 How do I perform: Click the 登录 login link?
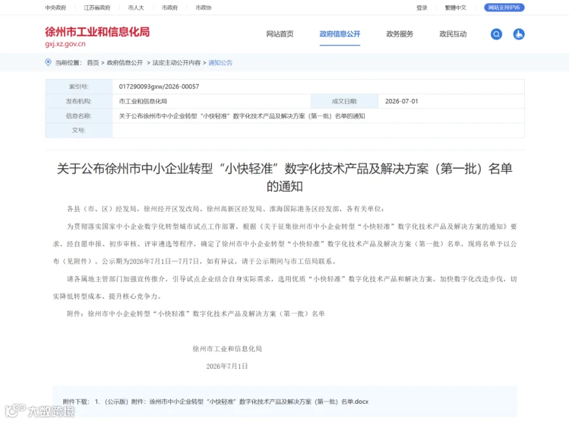click(x=422, y=8)
